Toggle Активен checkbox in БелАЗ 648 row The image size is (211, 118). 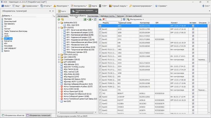pyautogui.click(x=193, y=43)
